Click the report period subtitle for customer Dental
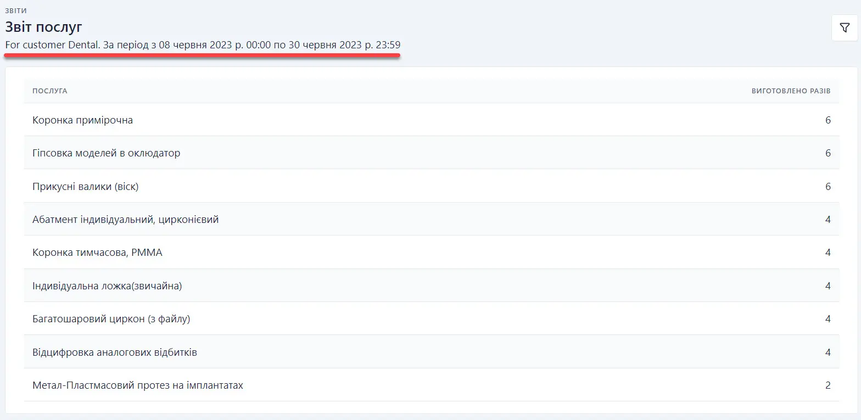The width and height of the screenshot is (861, 420). [203, 45]
